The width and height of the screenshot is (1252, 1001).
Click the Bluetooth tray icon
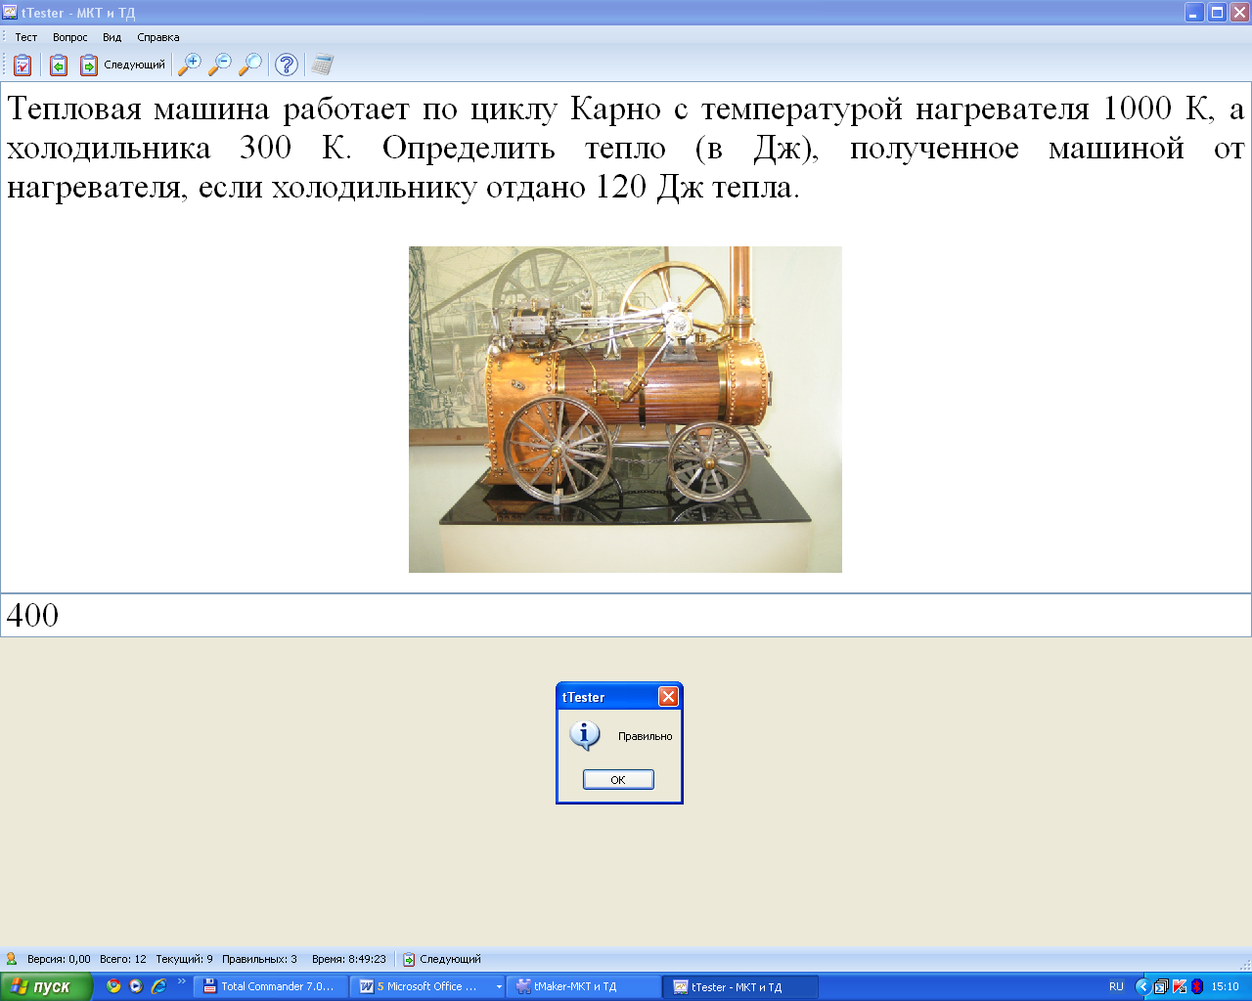pyautogui.click(x=1197, y=986)
